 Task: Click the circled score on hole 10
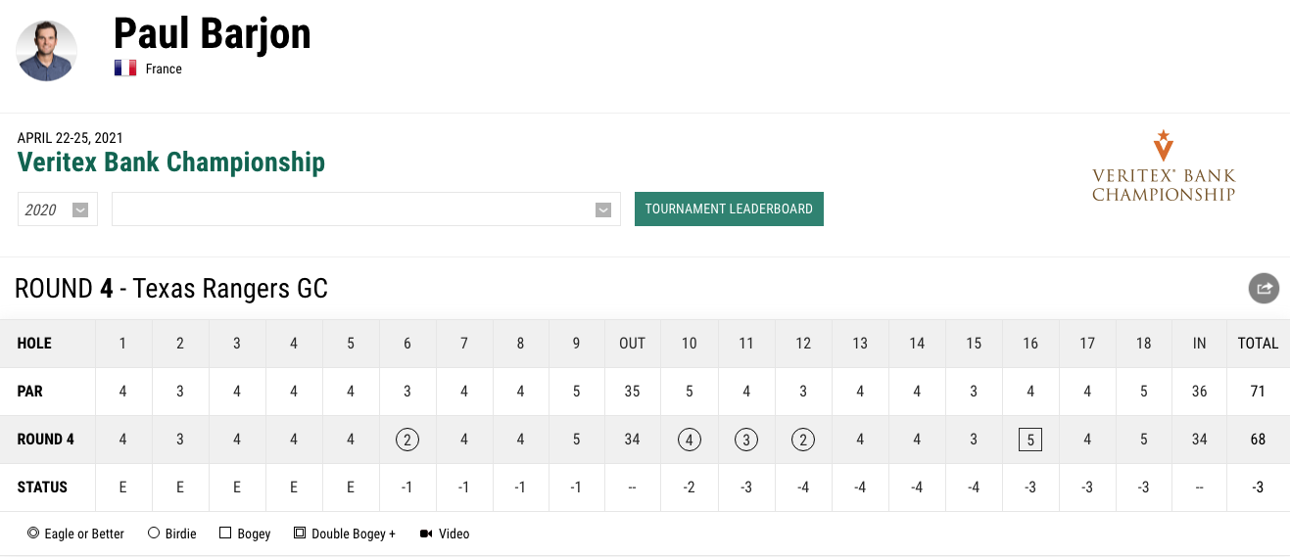(x=690, y=440)
